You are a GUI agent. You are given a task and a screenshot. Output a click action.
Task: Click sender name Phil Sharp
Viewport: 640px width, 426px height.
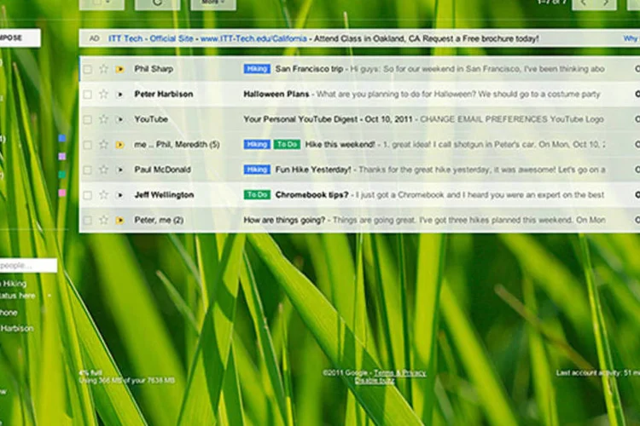[154, 69]
